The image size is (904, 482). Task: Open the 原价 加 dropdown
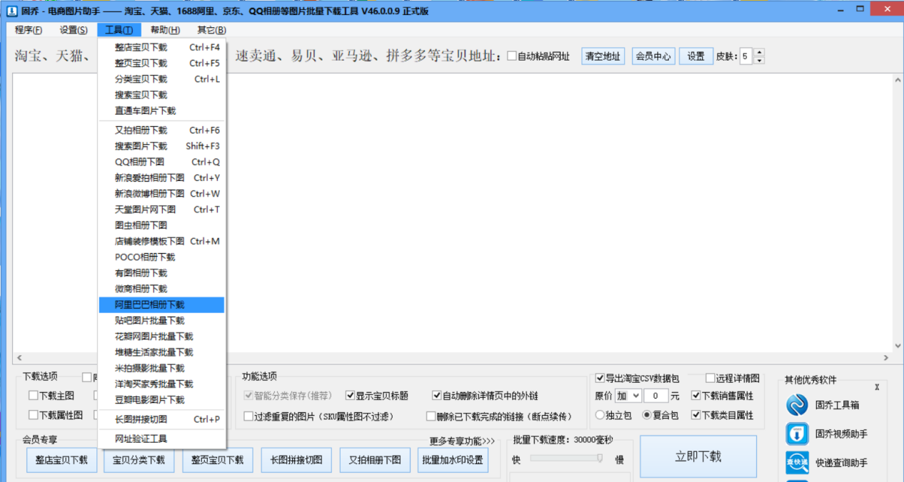(x=628, y=395)
